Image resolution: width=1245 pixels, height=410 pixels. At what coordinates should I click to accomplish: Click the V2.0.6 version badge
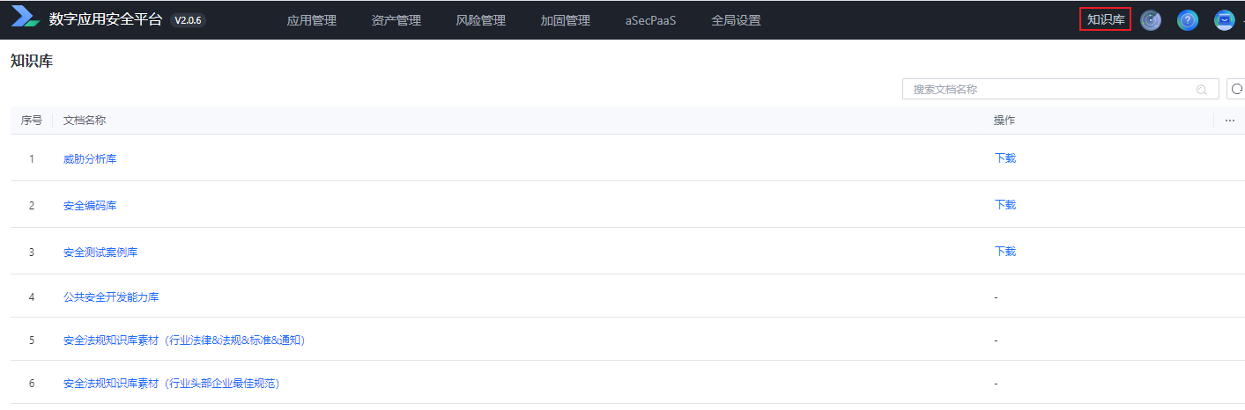[188, 20]
